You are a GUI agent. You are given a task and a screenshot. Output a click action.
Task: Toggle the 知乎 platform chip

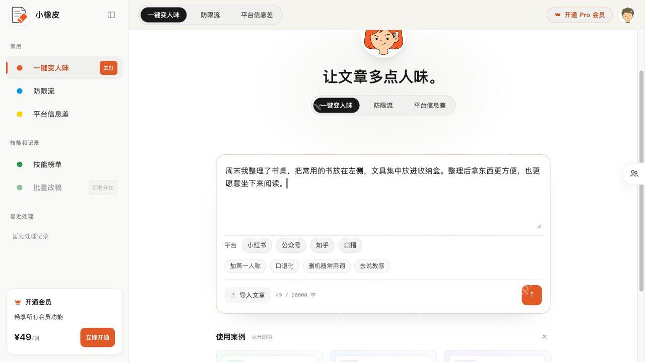click(322, 245)
